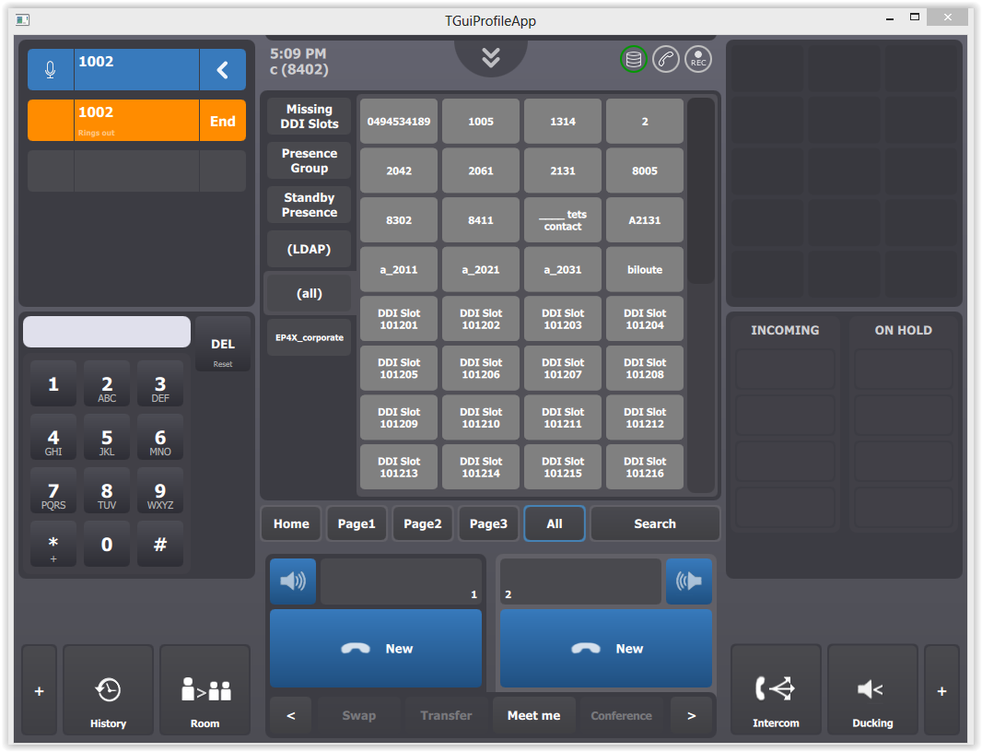Start a New call on line 1

(x=376, y=649)
